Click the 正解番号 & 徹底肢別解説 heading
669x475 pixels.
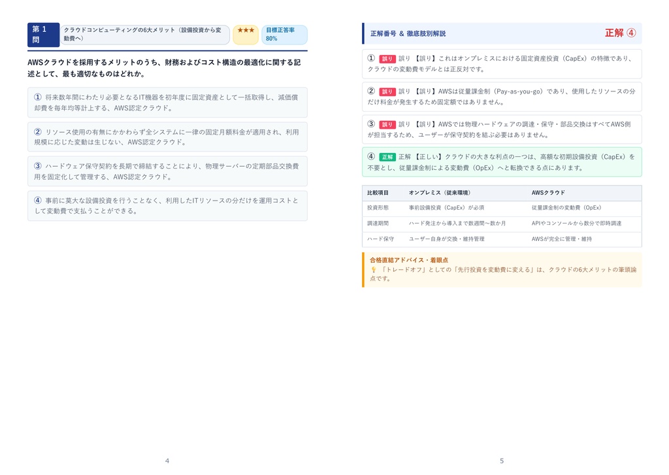408,34
